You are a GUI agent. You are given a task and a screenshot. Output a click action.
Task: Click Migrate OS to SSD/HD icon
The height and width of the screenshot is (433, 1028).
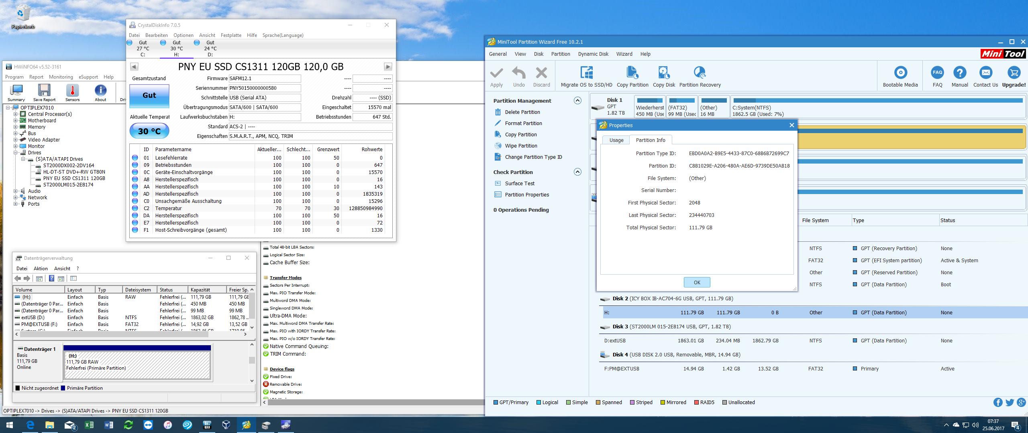(x=586, y=73)
